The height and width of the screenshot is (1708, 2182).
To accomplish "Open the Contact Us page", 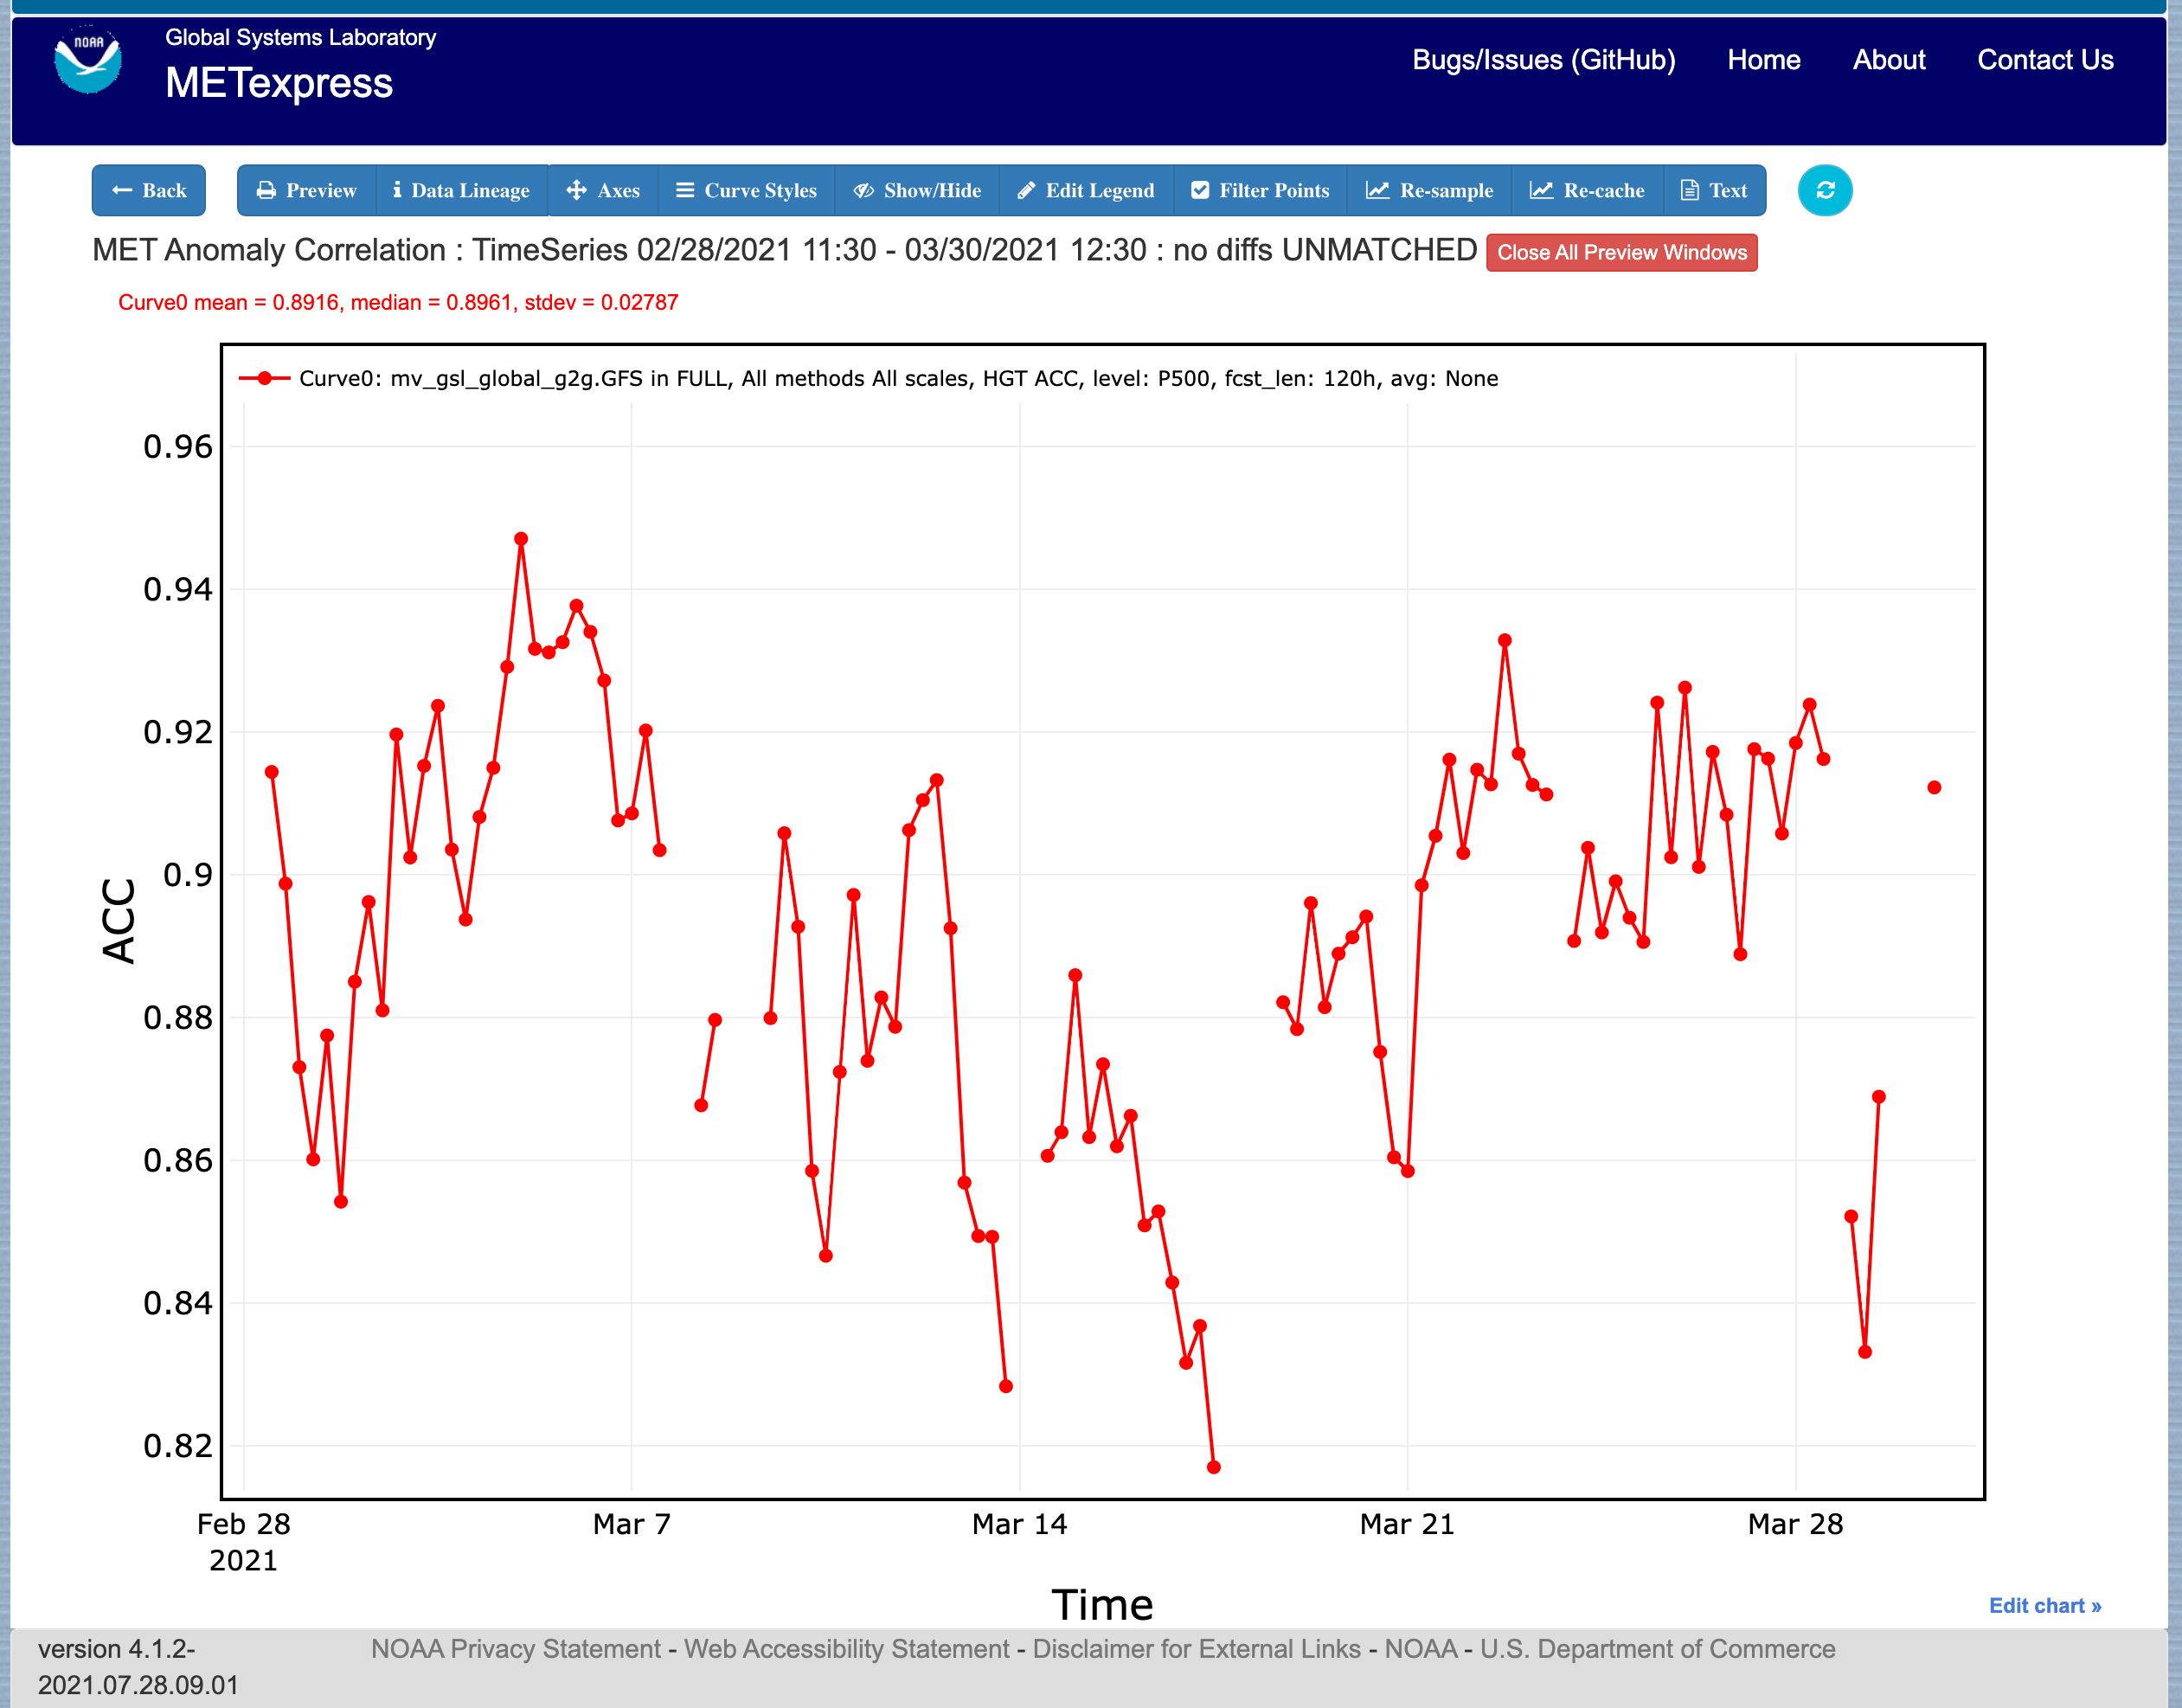I will (x=2045, y=60).
